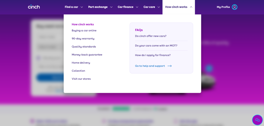This screenshot has width=264, height=126.
Task: Open the Part exchange menu
Action: pos(98,7)
